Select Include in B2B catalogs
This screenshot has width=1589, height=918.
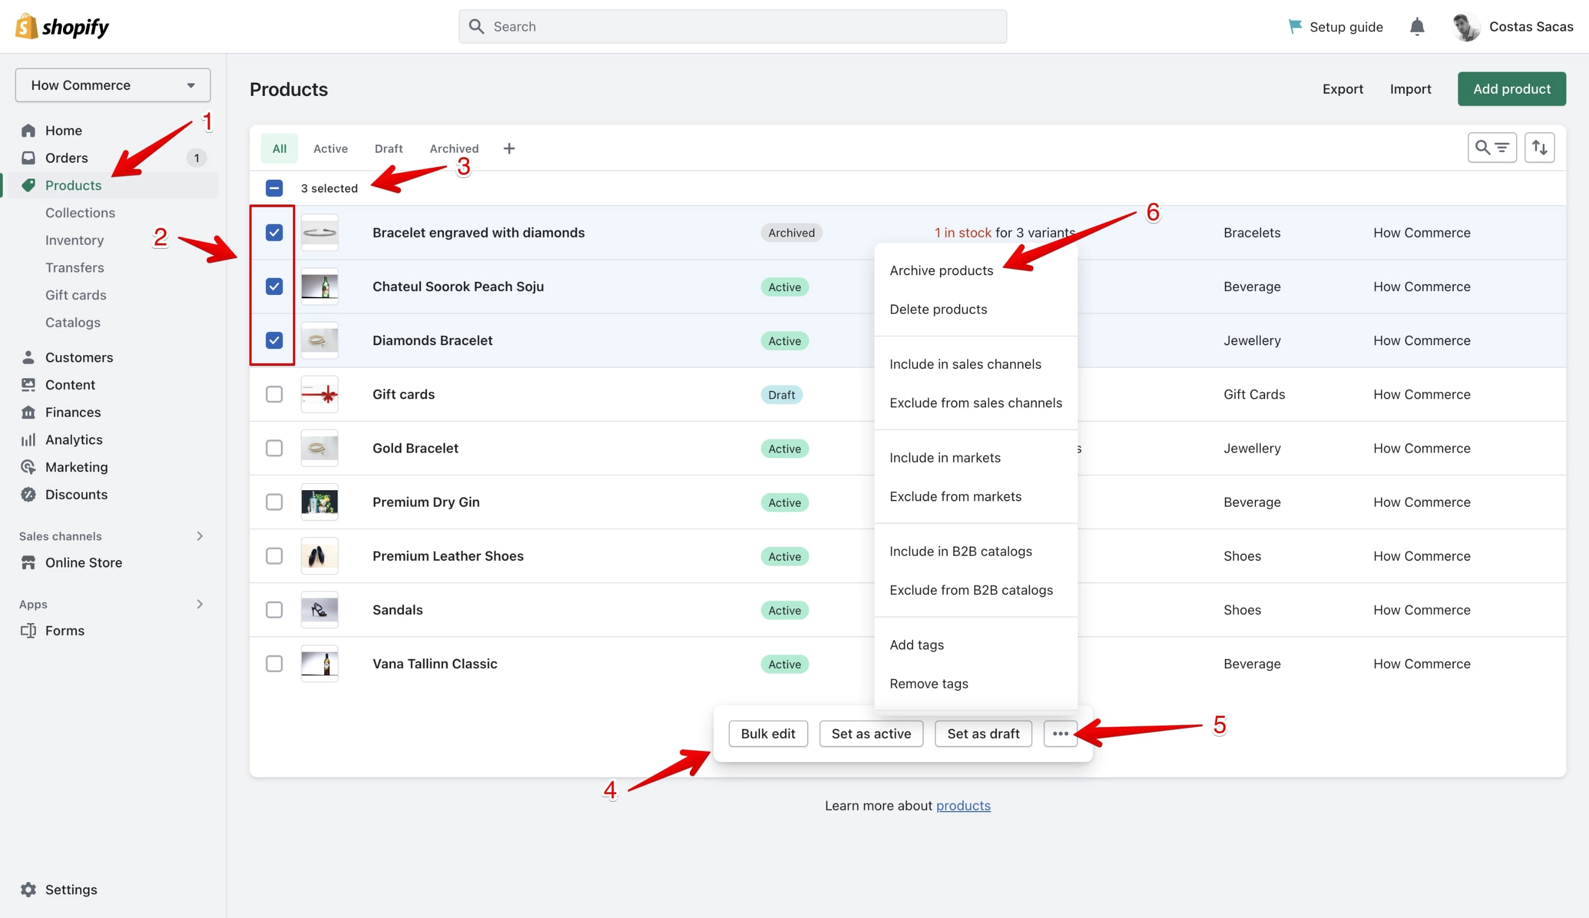tap(961, 551)
